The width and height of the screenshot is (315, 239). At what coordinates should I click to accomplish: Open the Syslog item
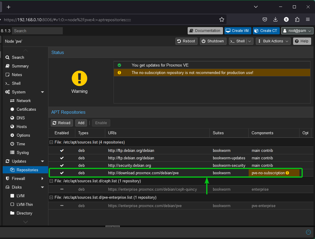coord(25,152)
